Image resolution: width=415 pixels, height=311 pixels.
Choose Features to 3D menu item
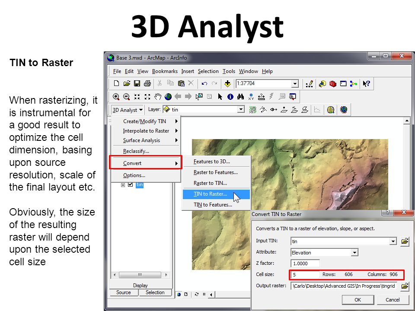pyautogui.click(x=216, y=162)
